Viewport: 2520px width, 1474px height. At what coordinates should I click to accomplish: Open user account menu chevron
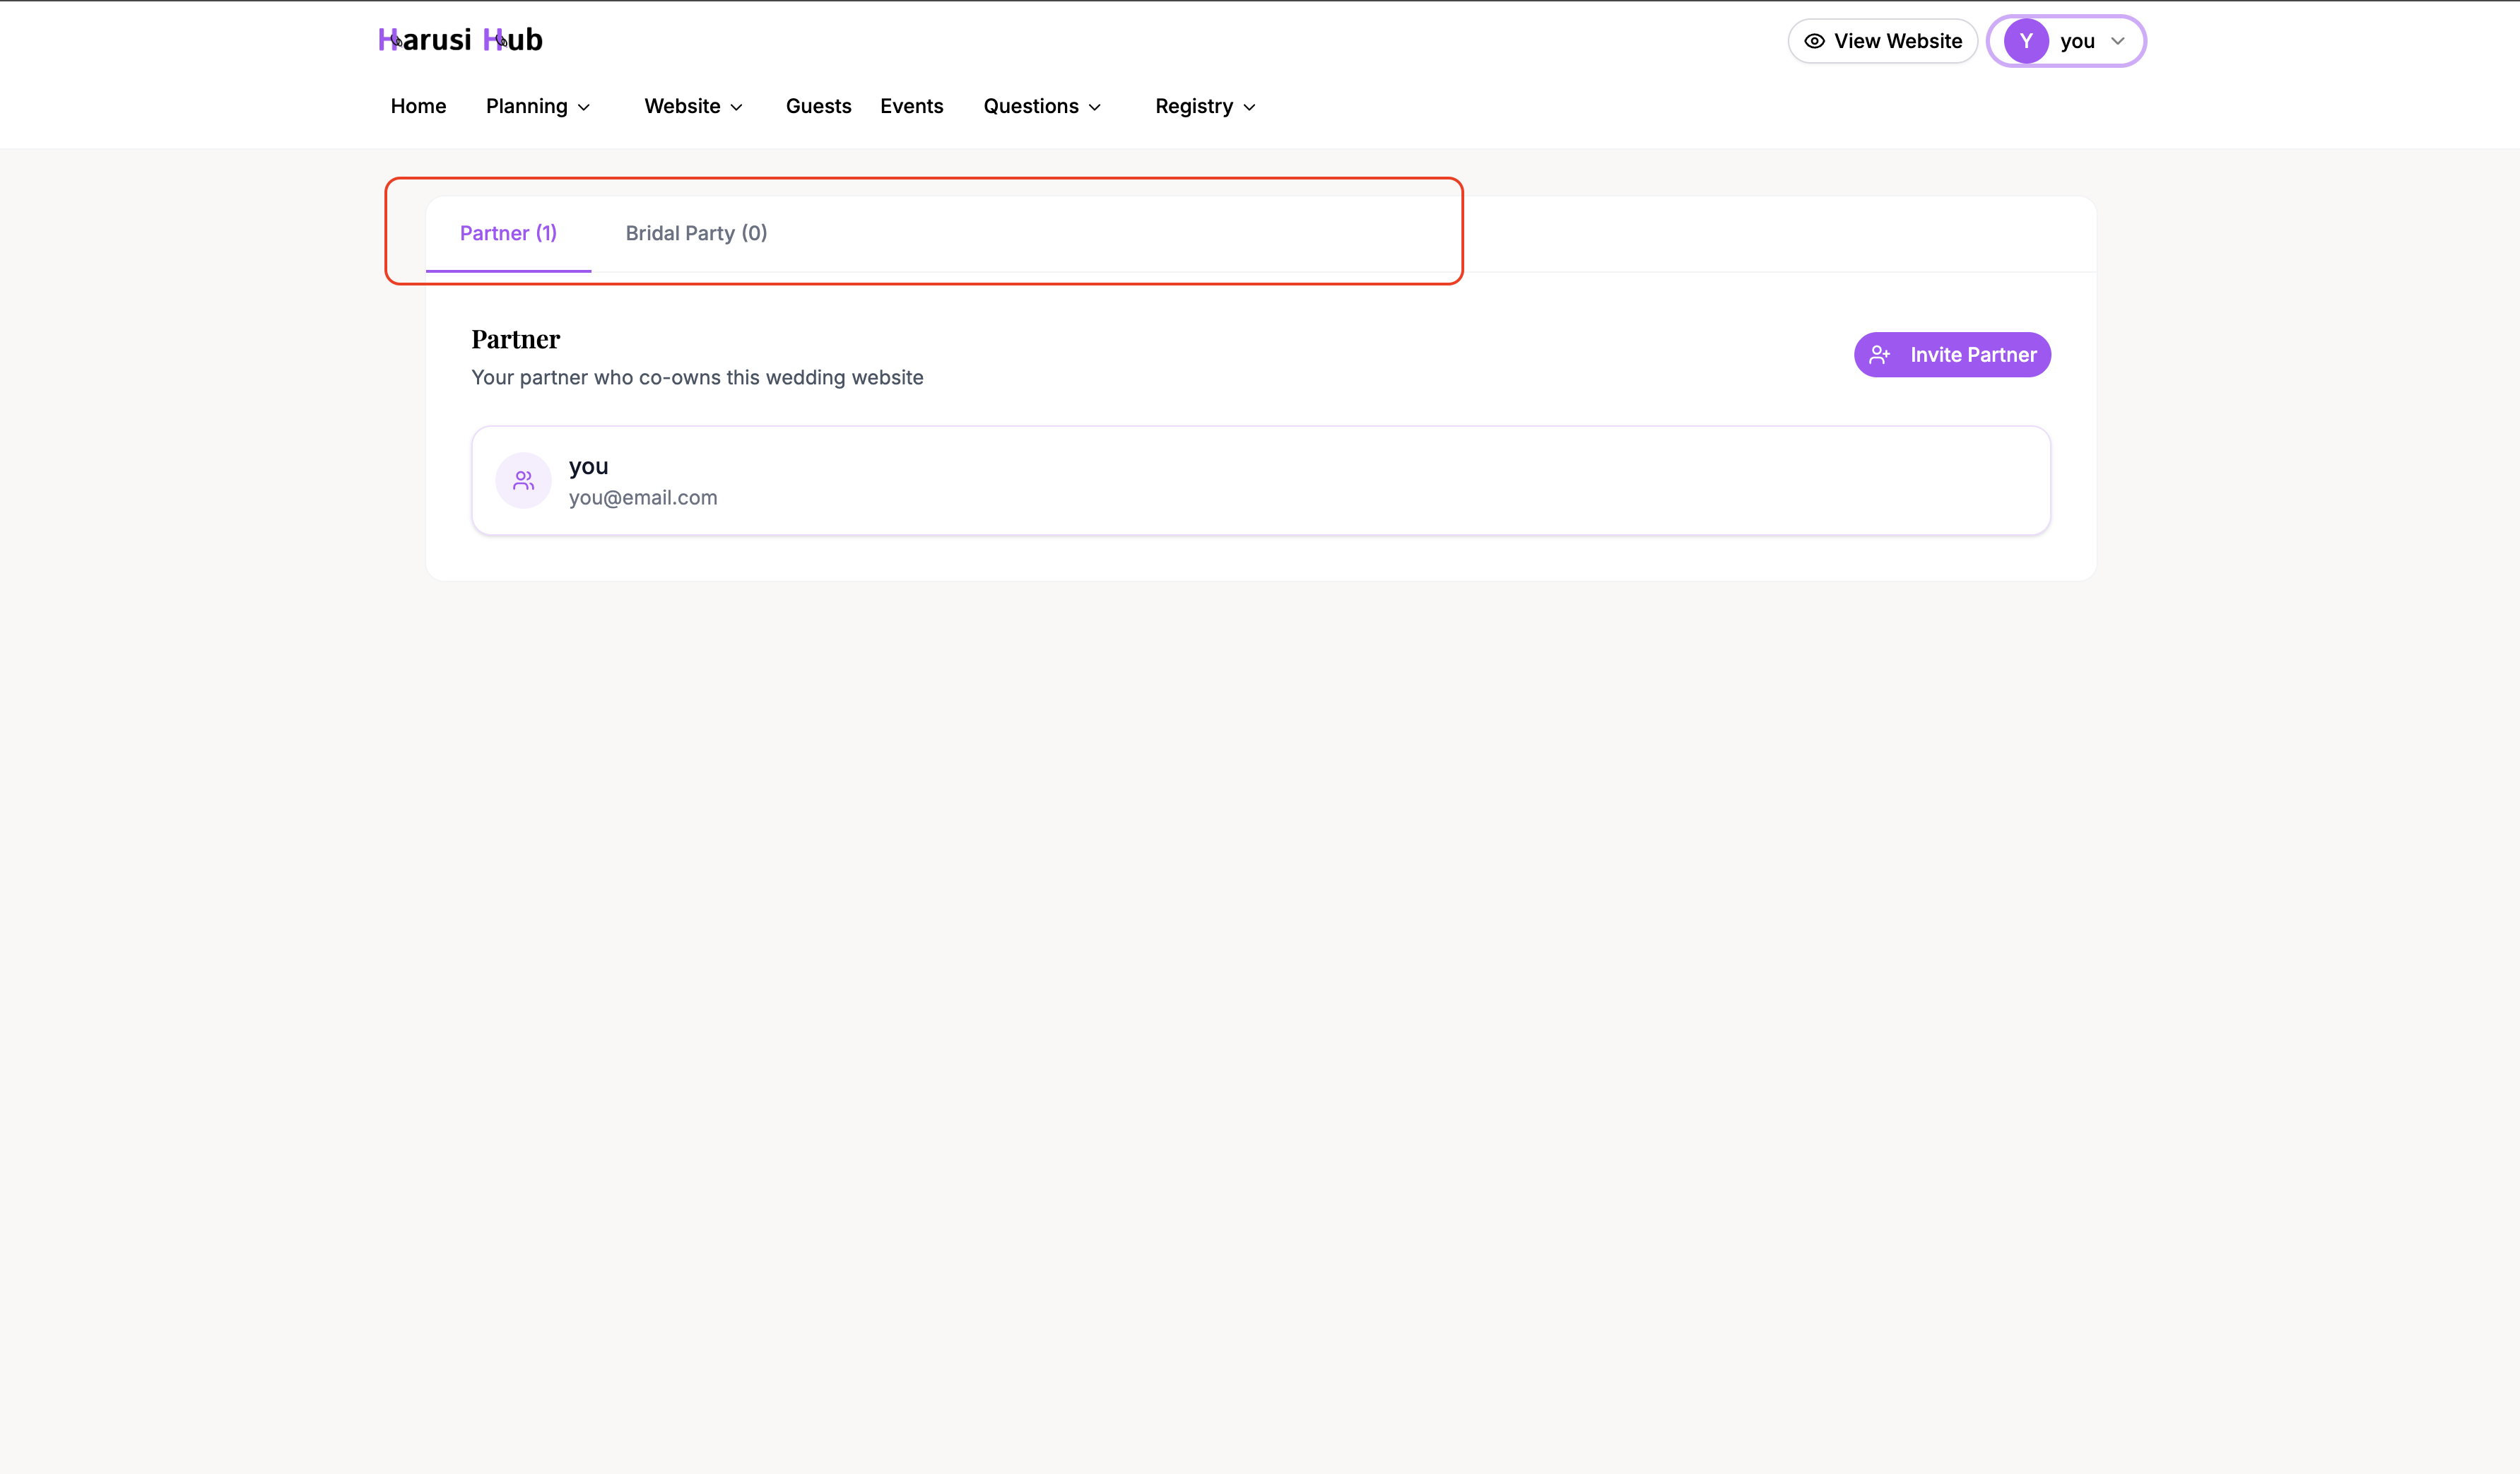pyautogui.click(x=2117, y=41)
